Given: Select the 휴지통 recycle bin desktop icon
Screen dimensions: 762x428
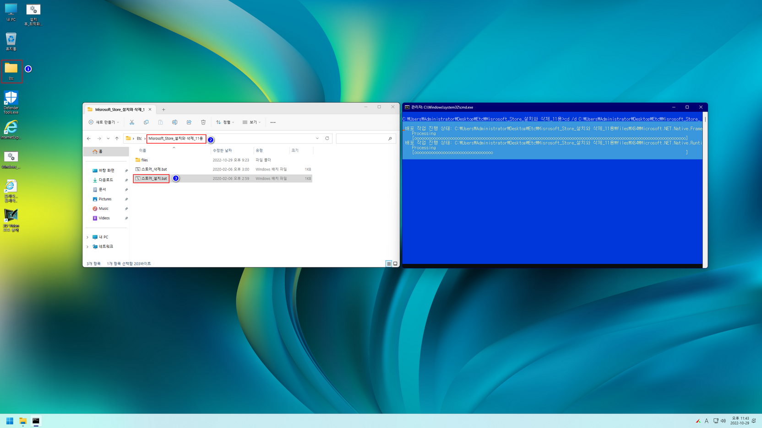Looking at the screenshot, I should (x=11, y=41).
